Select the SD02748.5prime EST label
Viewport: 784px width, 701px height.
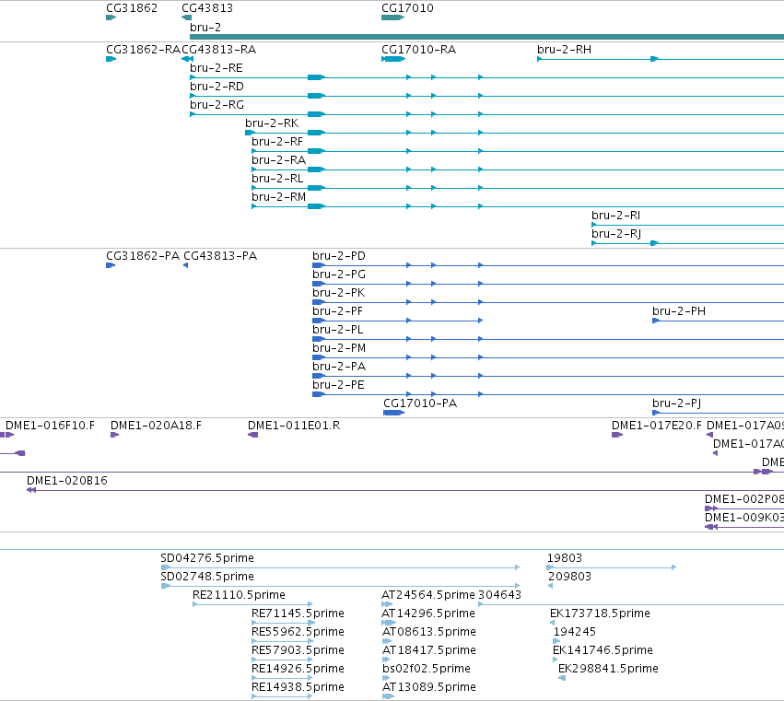point(207,577)
